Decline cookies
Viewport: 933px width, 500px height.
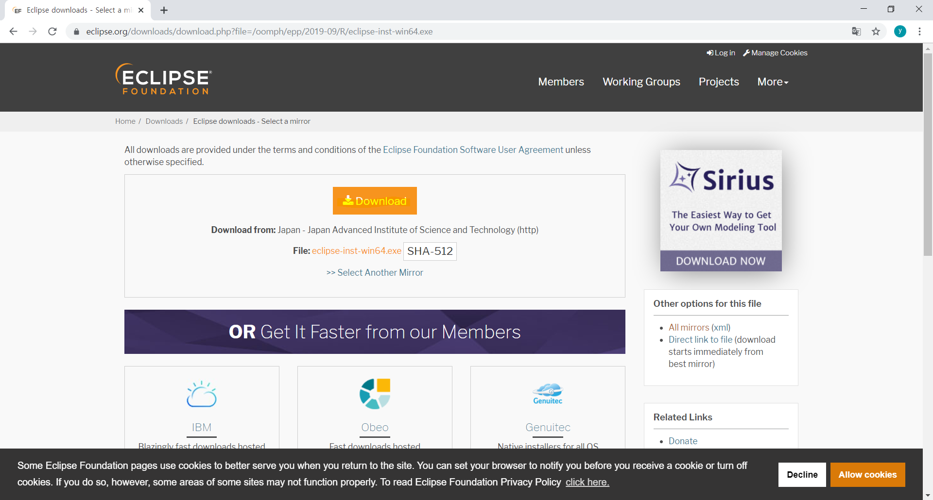point(802,475)
